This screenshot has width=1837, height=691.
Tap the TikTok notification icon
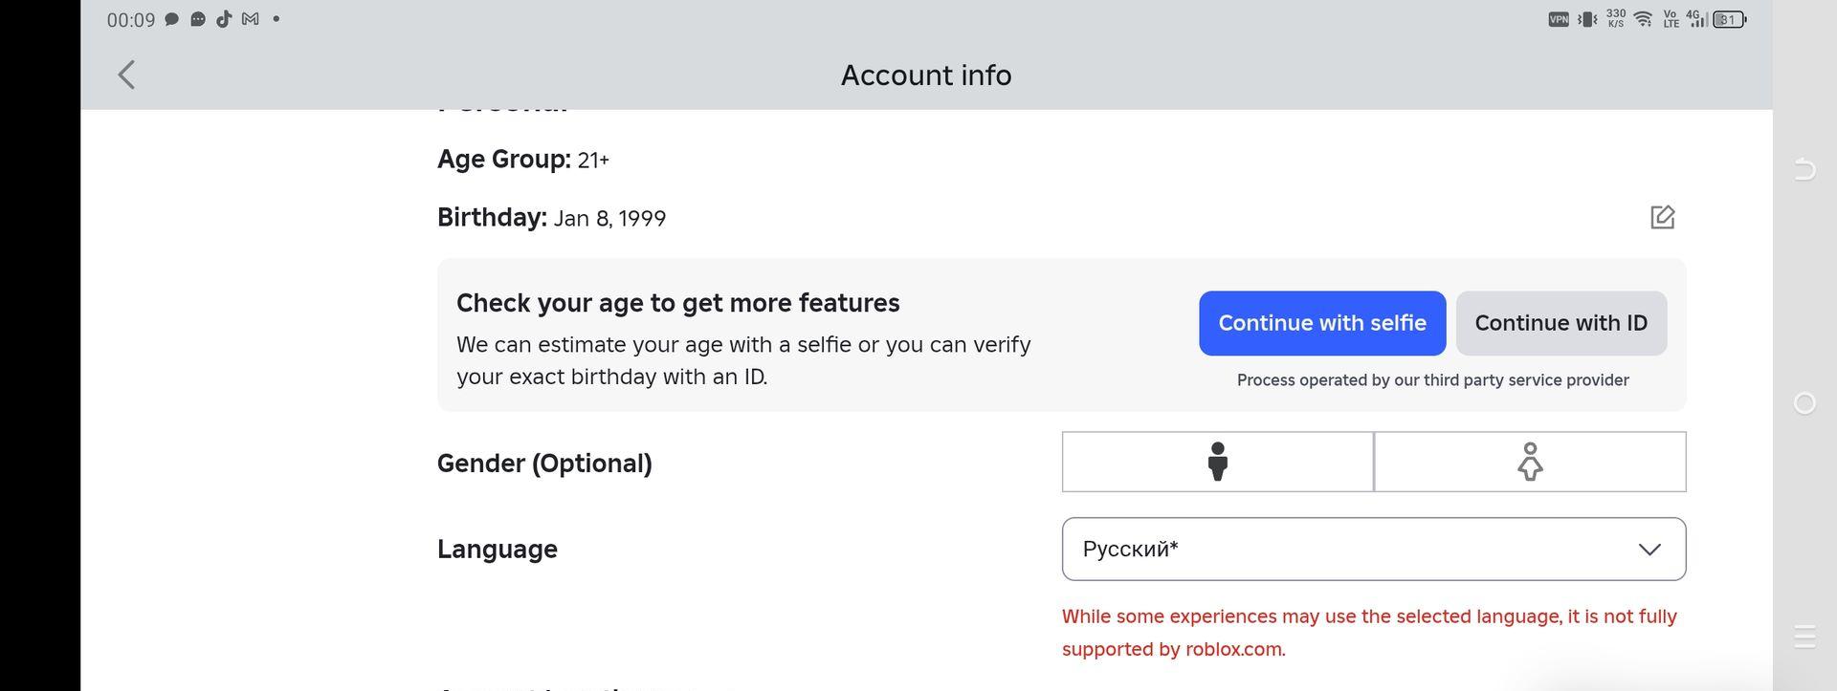click(x=224, y=19)
